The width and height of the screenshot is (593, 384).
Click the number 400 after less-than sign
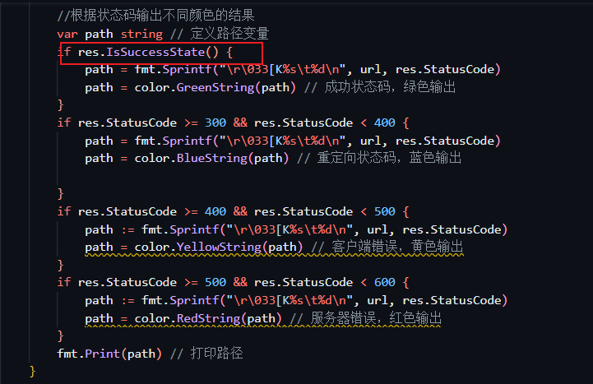[x=385, y=123]
